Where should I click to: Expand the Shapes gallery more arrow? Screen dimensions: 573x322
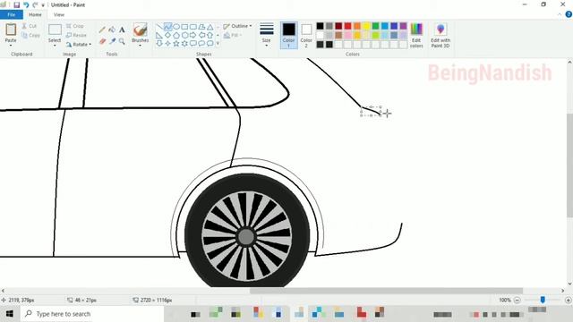(218, 44)
